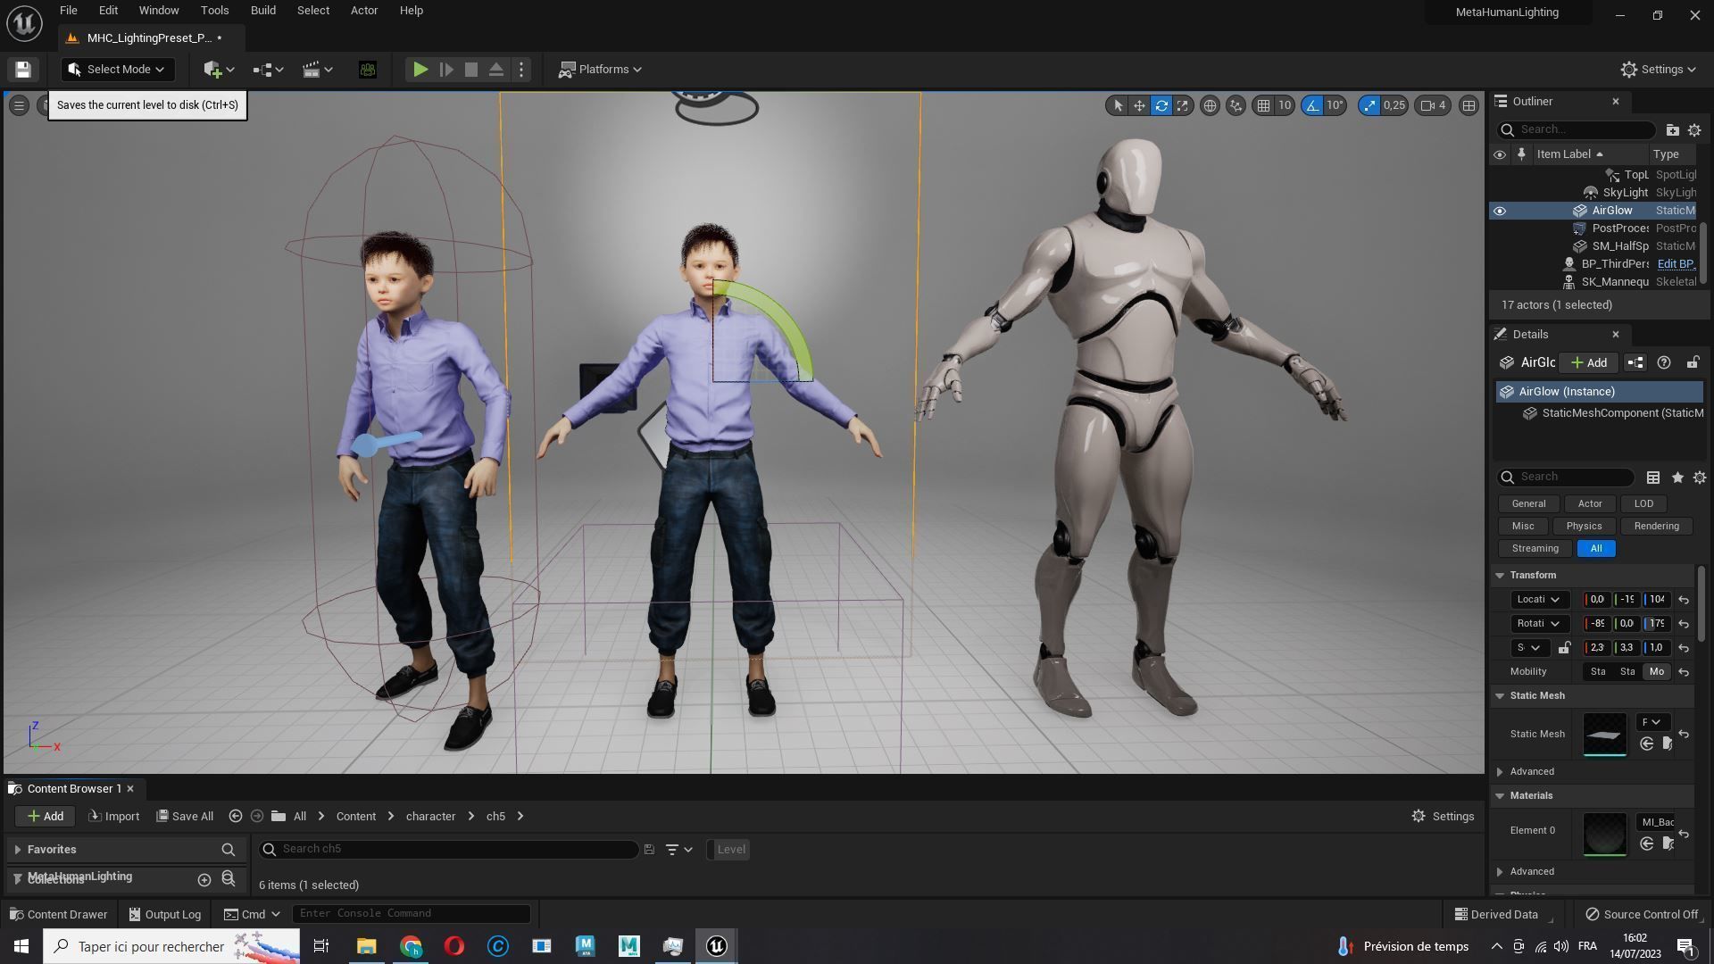
Task: Select the Scale transform tool
Action: point(1182,105)
